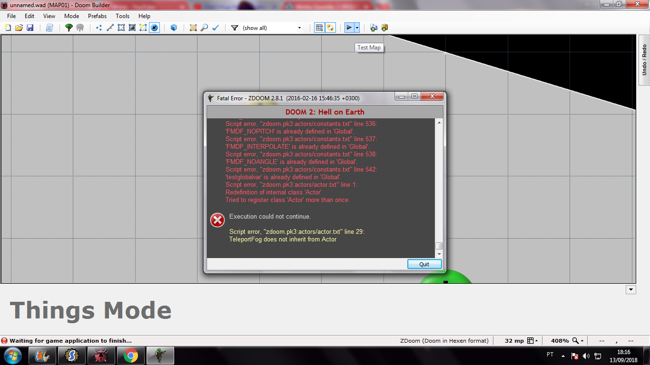
Task: Click scroll down arrow in error log
Action: [x=439, y=254]
